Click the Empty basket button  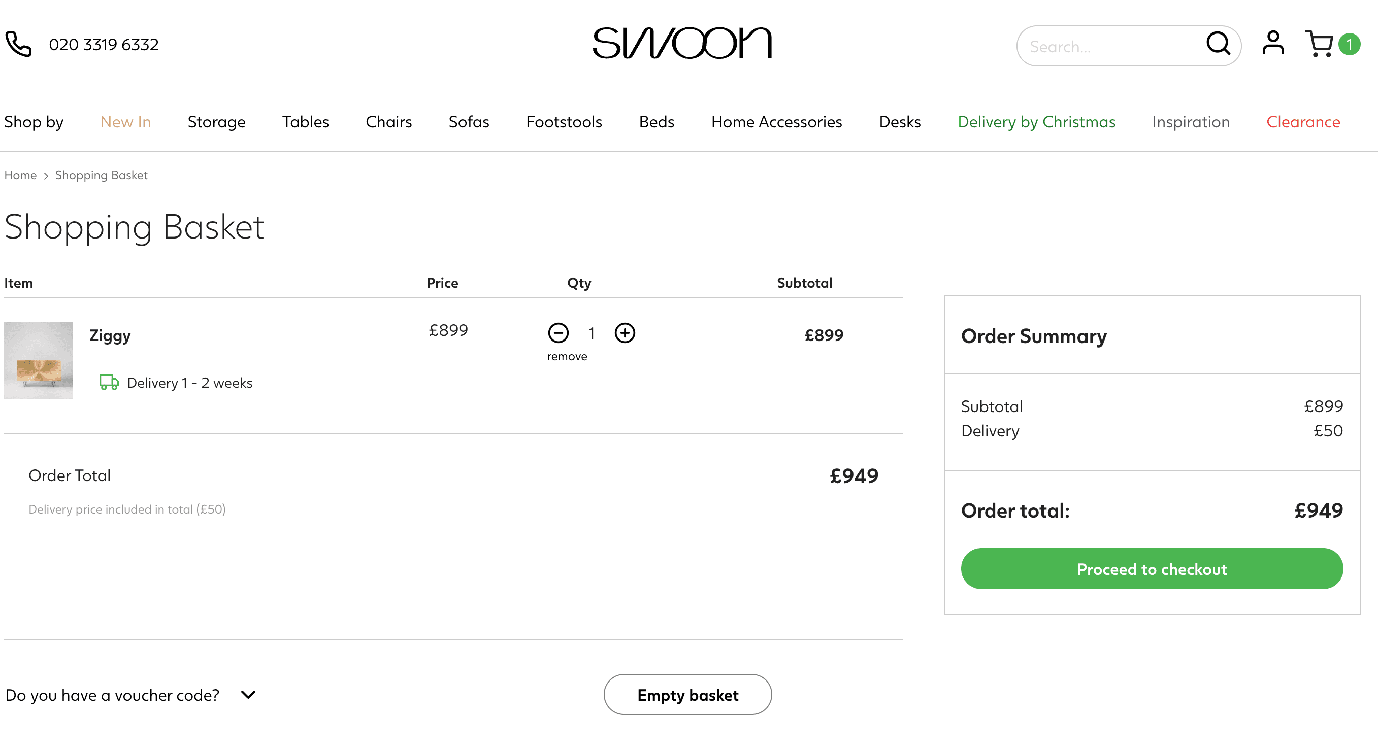tap(687, 695)
